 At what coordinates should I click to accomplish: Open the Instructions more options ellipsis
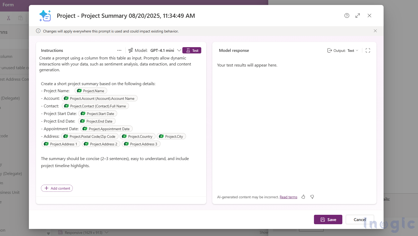(119, 50)
